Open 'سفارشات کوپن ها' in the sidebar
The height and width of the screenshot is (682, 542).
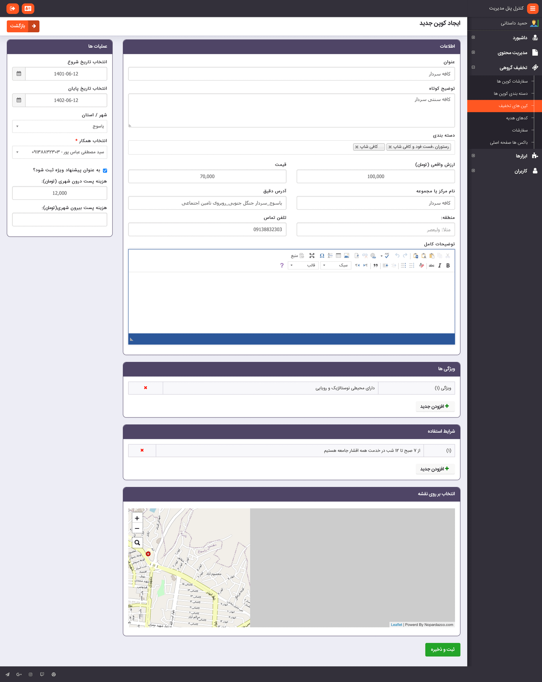[512, 81]
